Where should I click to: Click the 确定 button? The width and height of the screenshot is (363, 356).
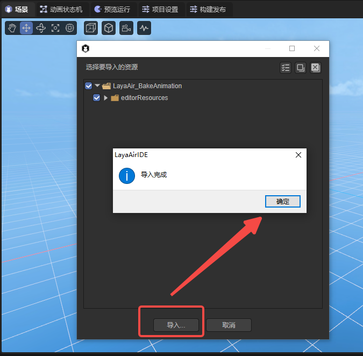coord(282,202)
